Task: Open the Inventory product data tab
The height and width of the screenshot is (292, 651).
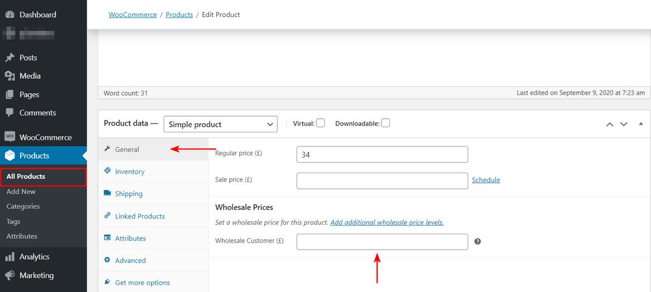Action: click(x=153, y=171)
